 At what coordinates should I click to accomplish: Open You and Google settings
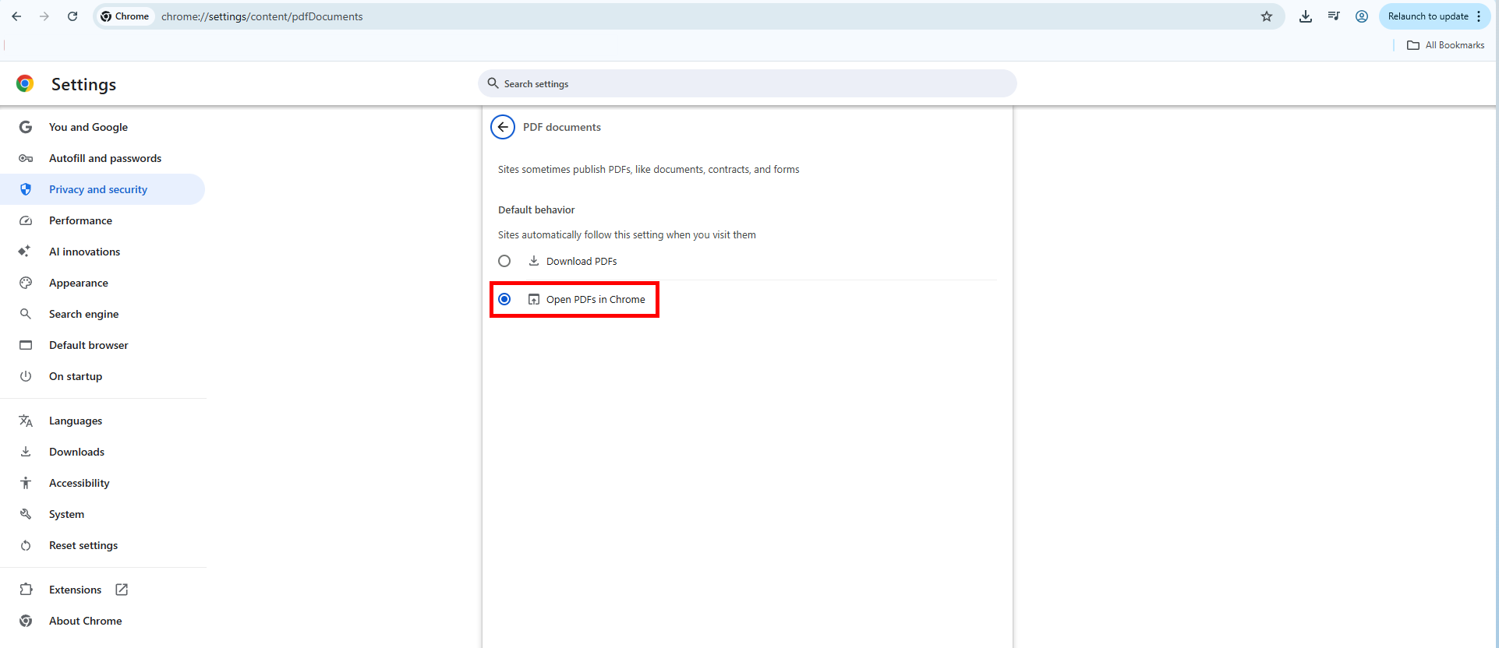103,127
